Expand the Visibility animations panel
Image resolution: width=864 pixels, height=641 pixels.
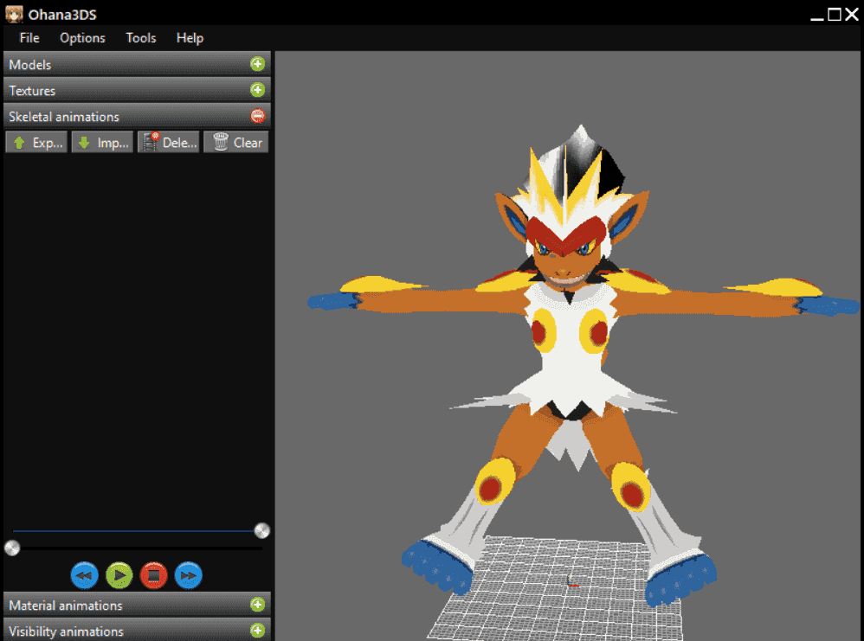point(257,631)
